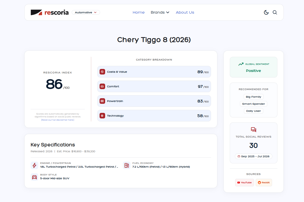Click the Recommended For heading
This screenshot has height=202, width=304.
click(254, 89)
